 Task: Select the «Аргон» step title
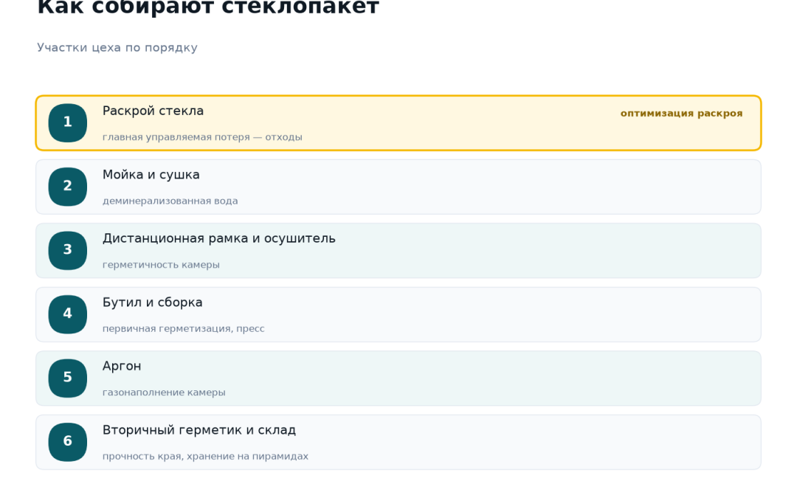(122, 366)
